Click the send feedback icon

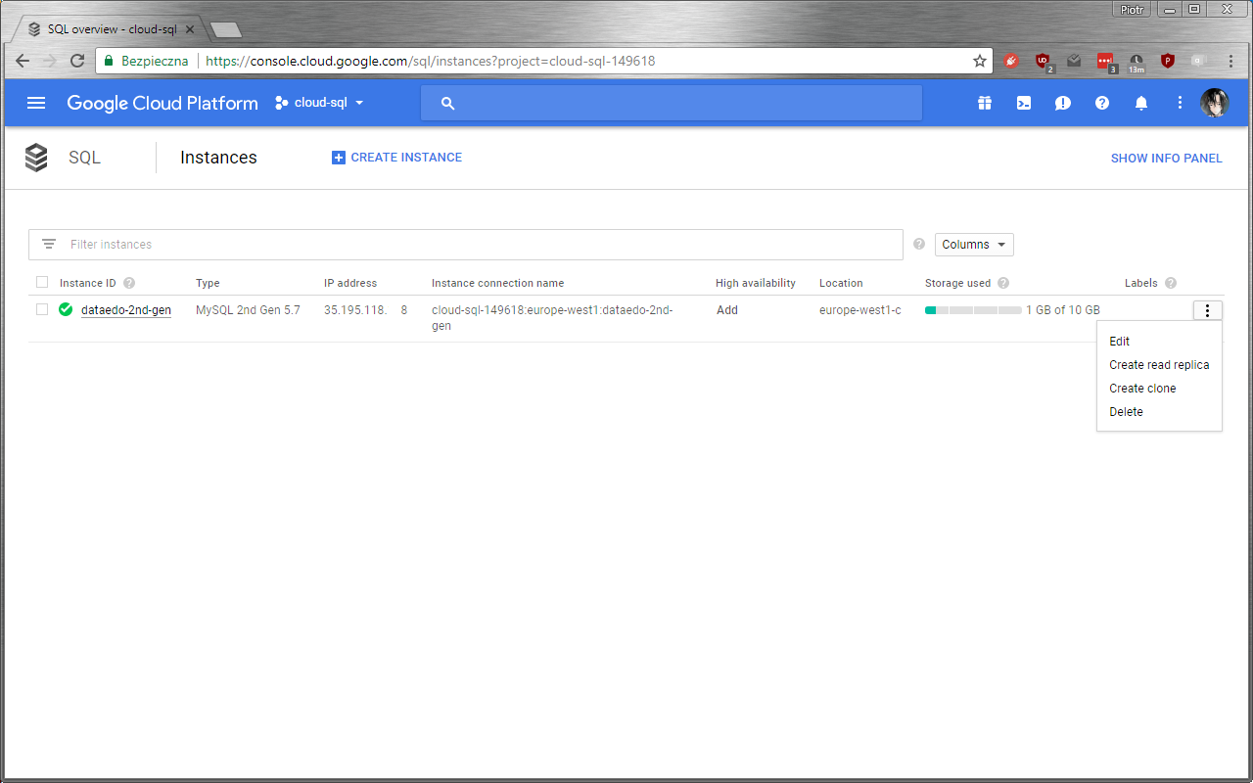[x=1062, y=103]
